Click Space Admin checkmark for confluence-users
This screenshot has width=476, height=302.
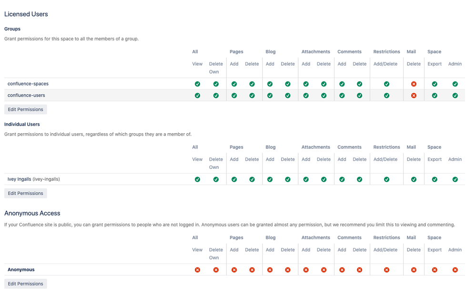pos(455,96)
